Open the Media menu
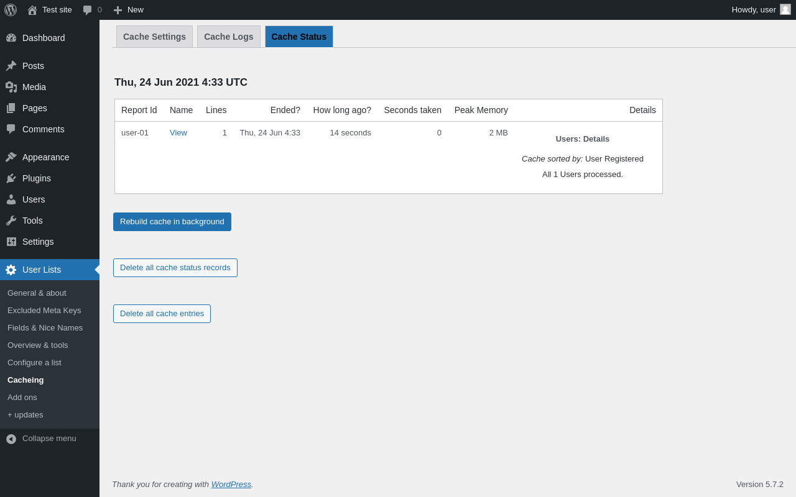Image resolution: width=796 pixels, height=497 pixels. click(50, 87)
